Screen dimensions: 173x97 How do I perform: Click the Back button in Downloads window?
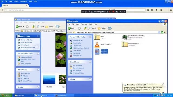(71, 28)
